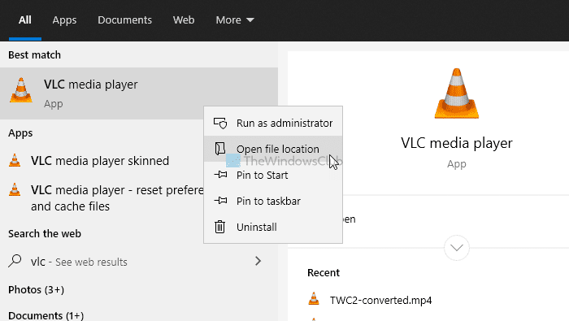Click the pin icon beside Pin to taskbar
This screenshot has width=569, height=321.
(x=220, y=201)
